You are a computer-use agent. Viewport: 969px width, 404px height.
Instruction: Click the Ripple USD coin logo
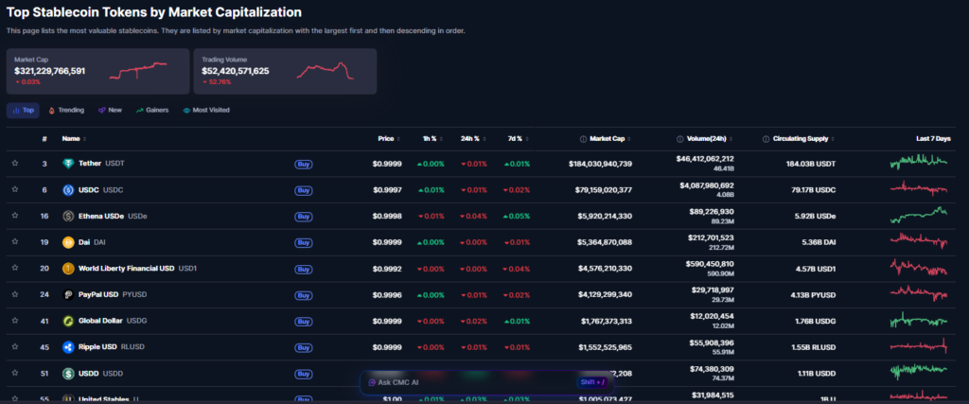click(68, 347)
